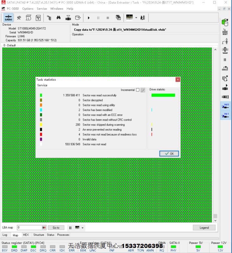Click the SATA1 port toolbar icon
Screen dimensions: 232x253
(x=9, y=18)
